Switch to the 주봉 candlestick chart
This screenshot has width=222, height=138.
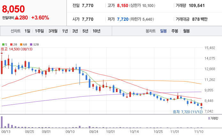(x=175, y=31)
